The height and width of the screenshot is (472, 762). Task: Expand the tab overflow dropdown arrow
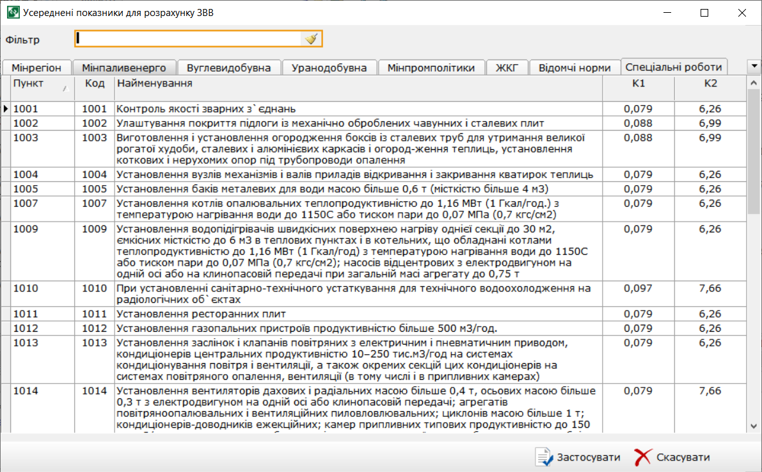(x=754, y=66)
